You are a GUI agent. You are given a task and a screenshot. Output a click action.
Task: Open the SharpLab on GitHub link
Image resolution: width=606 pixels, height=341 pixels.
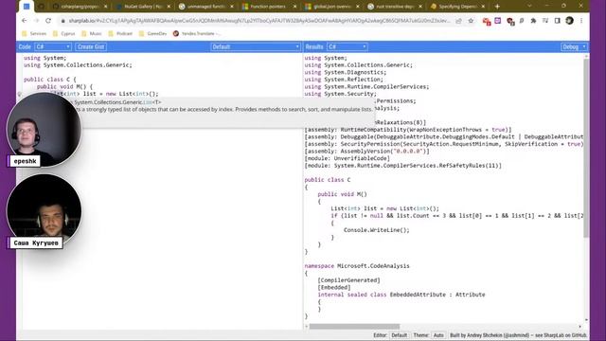[x=565, y=335]
